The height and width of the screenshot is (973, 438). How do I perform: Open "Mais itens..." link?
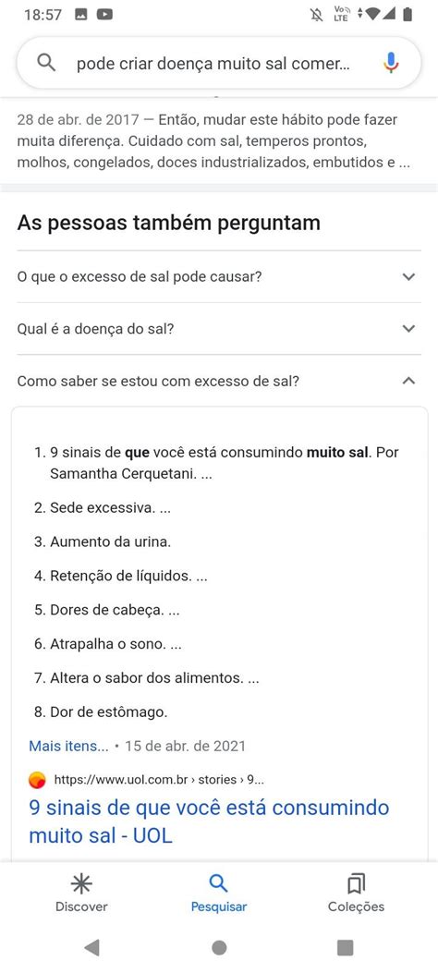(x=69, y=746)
